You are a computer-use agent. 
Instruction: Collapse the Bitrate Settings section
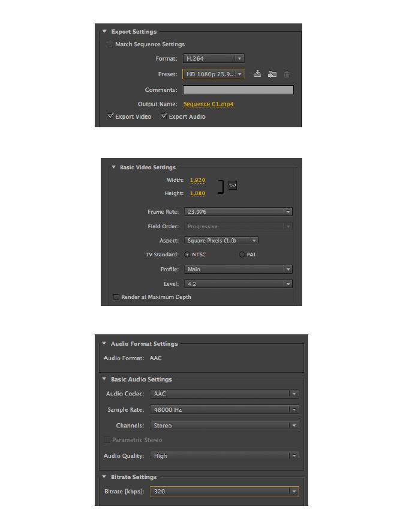(x=104, y=477)
